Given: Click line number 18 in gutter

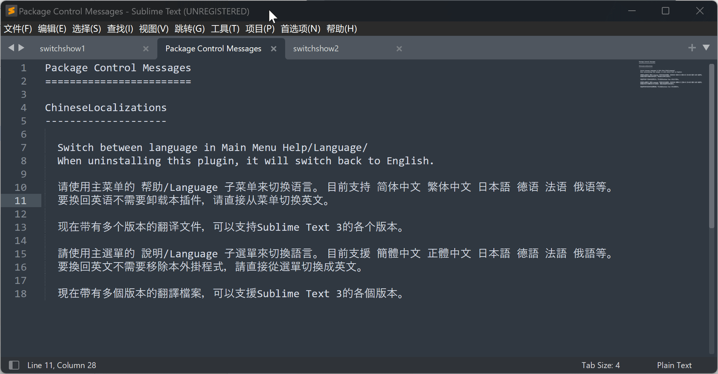Looking at the screenshot, I should [20, 294].
